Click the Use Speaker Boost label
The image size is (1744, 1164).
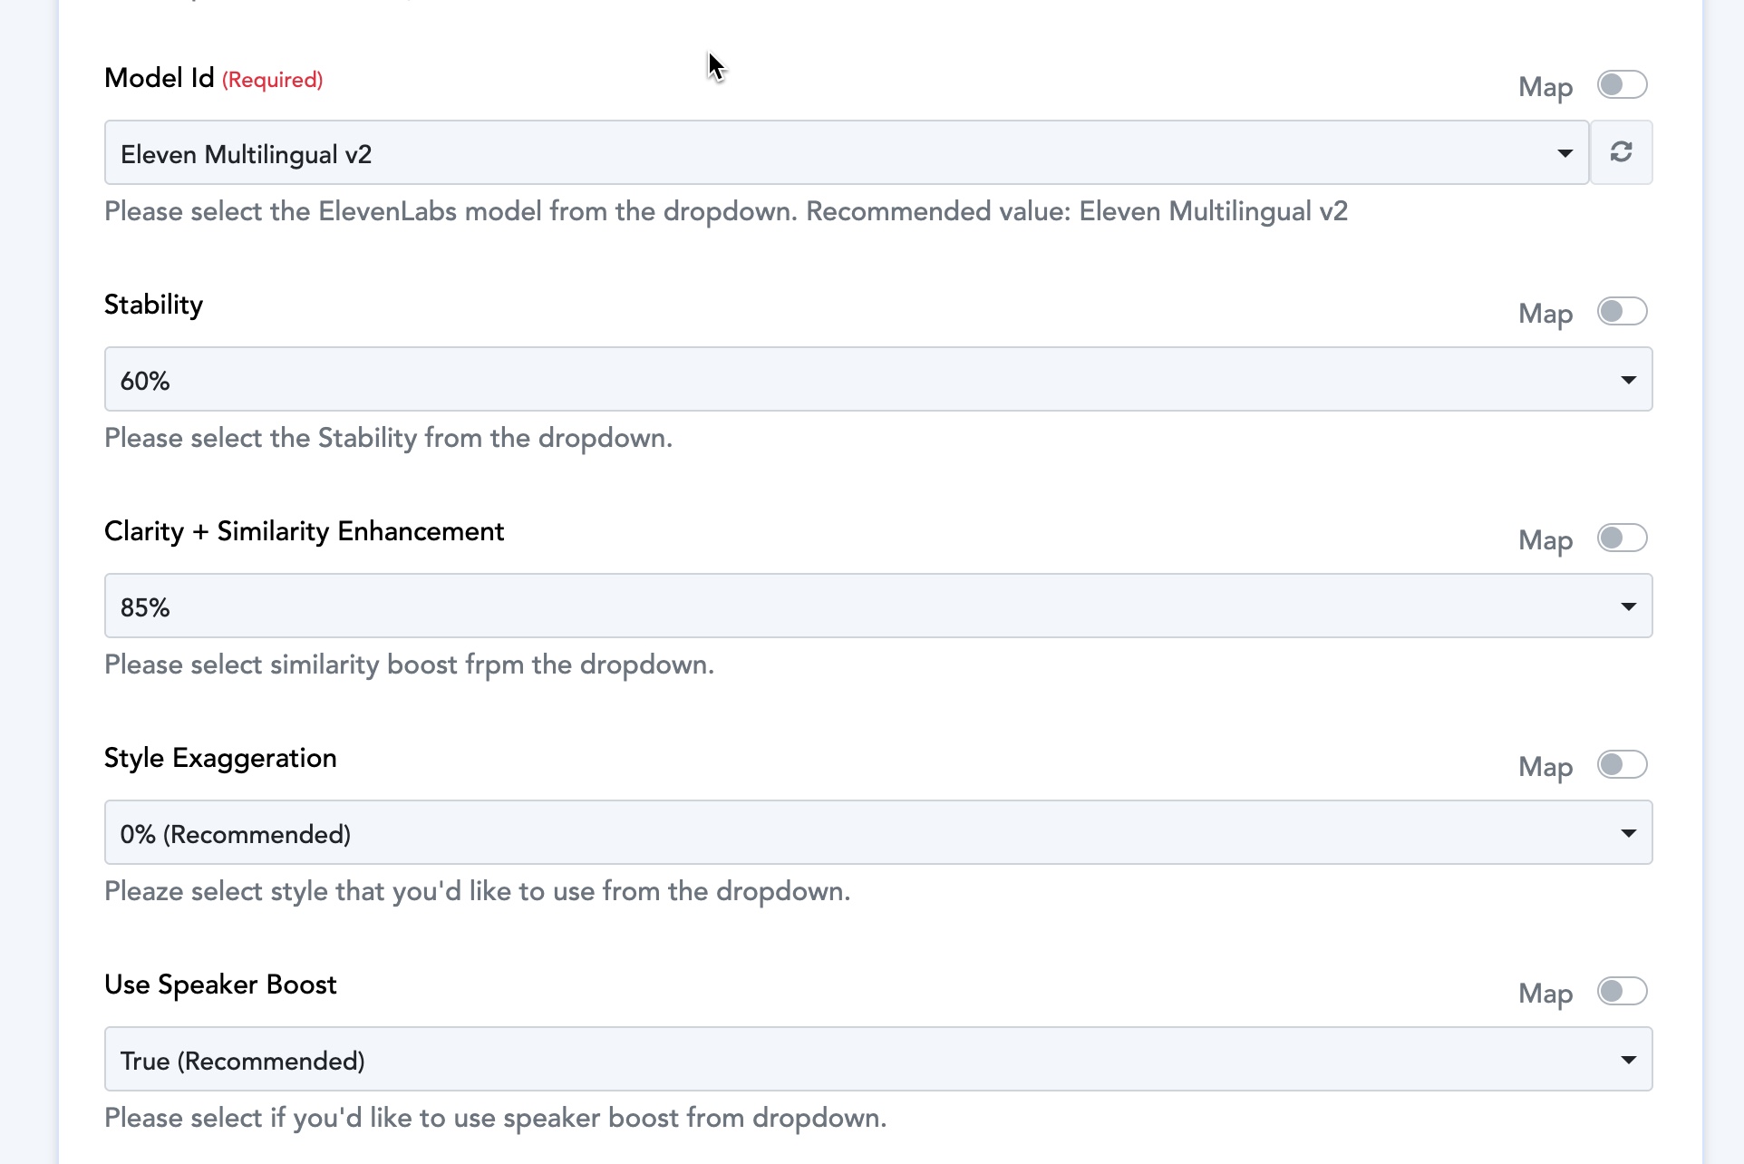220,985
